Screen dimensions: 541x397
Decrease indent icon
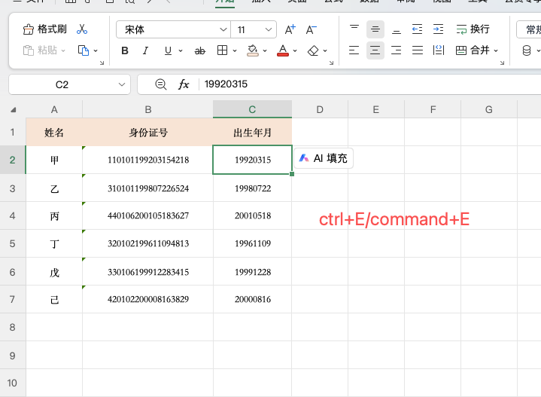[x=417, y=29]
